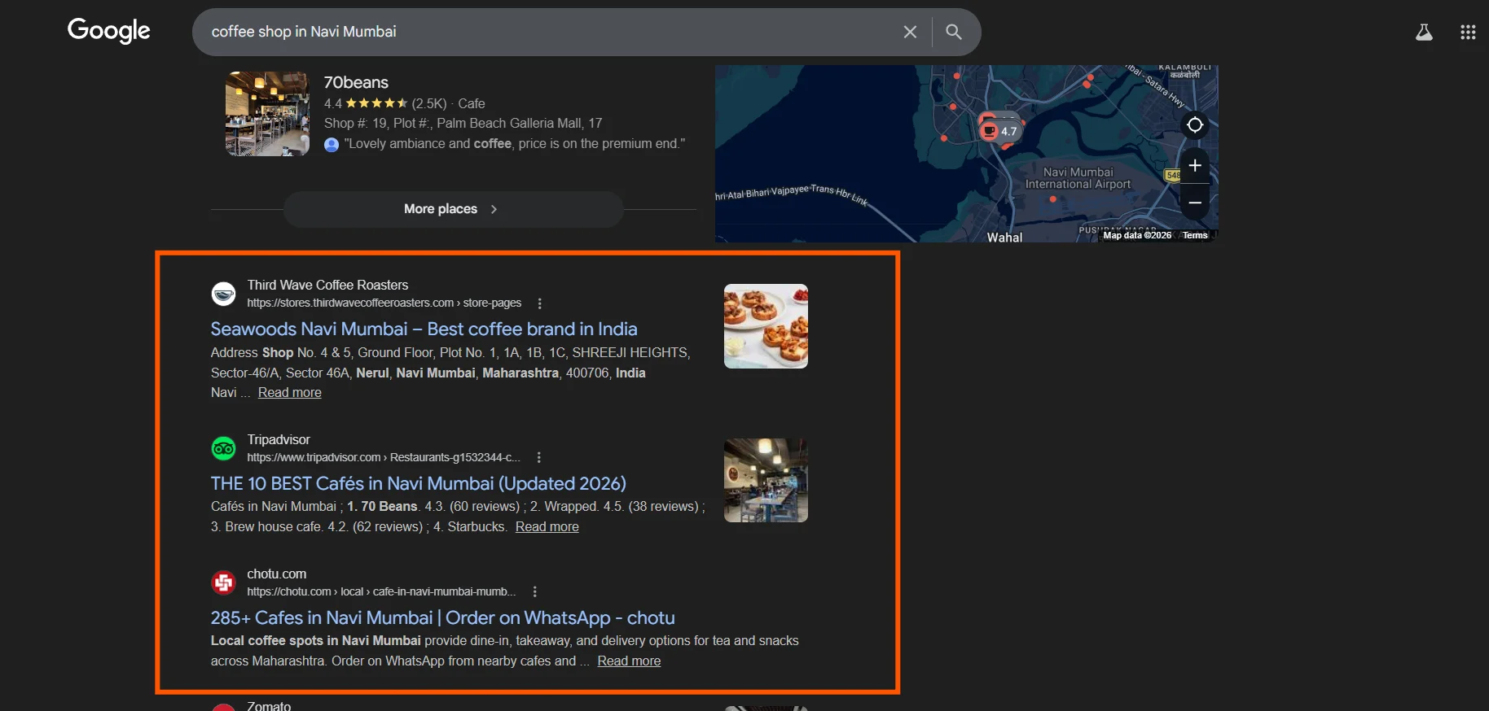This screenshot has height=711, width=1489.
Task: Click the search magnifier icon
Action: (x=953, y=32)
